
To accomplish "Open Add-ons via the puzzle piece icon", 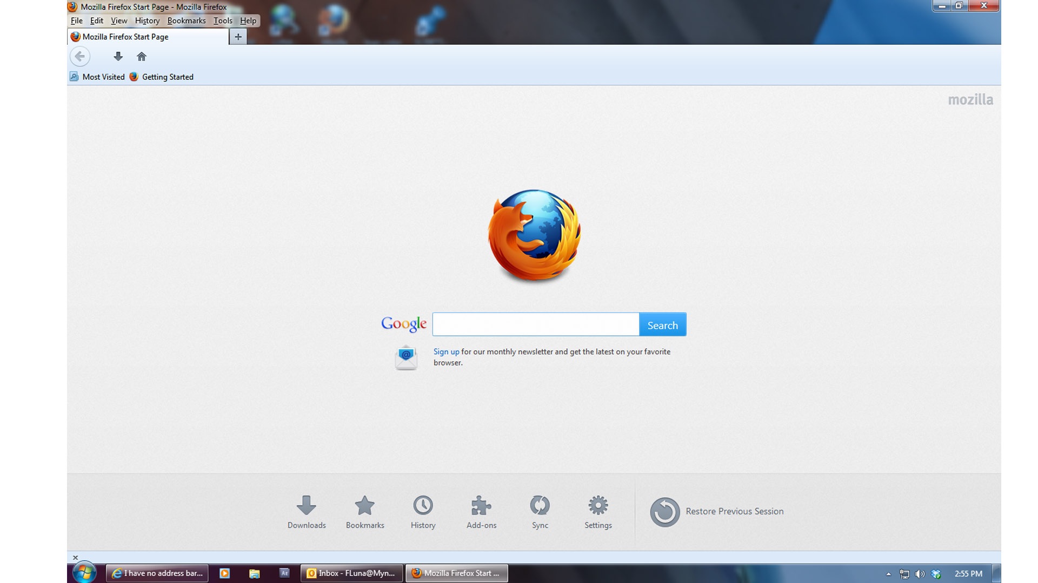I will click(481, 512).
